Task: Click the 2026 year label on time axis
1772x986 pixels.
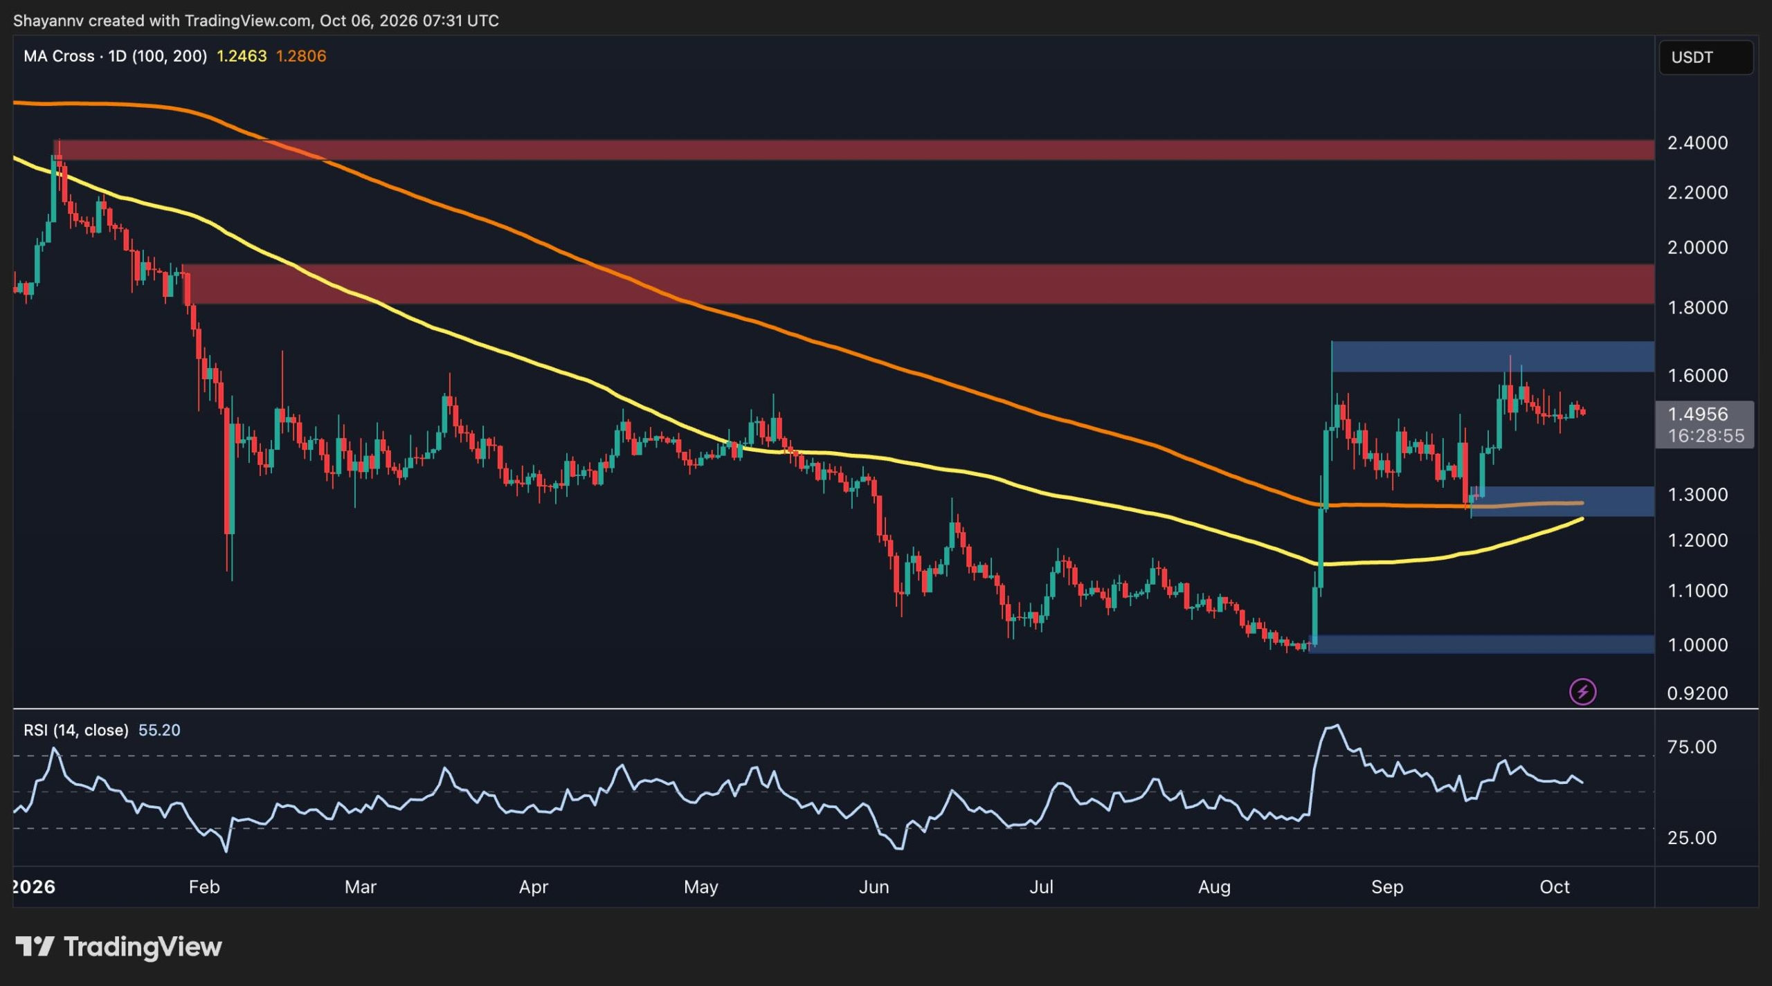Action: pos(34,886)
